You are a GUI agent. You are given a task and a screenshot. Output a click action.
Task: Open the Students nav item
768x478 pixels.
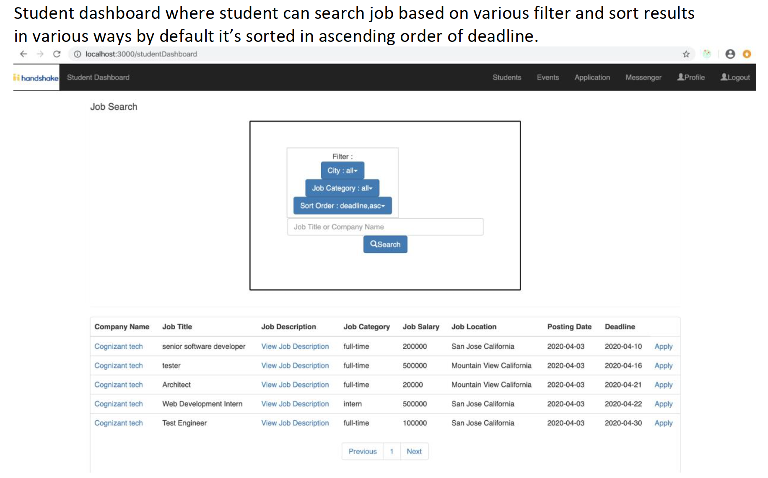507,77
